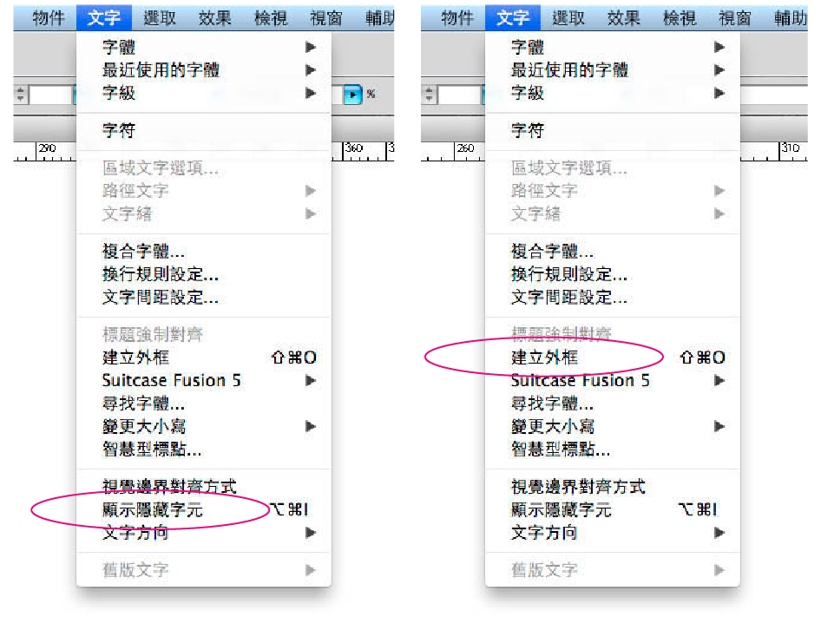
Task: Open the 檢視 menu in left menu bar
Action: tap(271, 18)
